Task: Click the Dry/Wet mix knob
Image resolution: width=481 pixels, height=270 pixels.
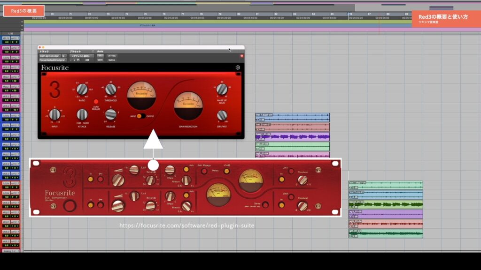Action: 222,115
